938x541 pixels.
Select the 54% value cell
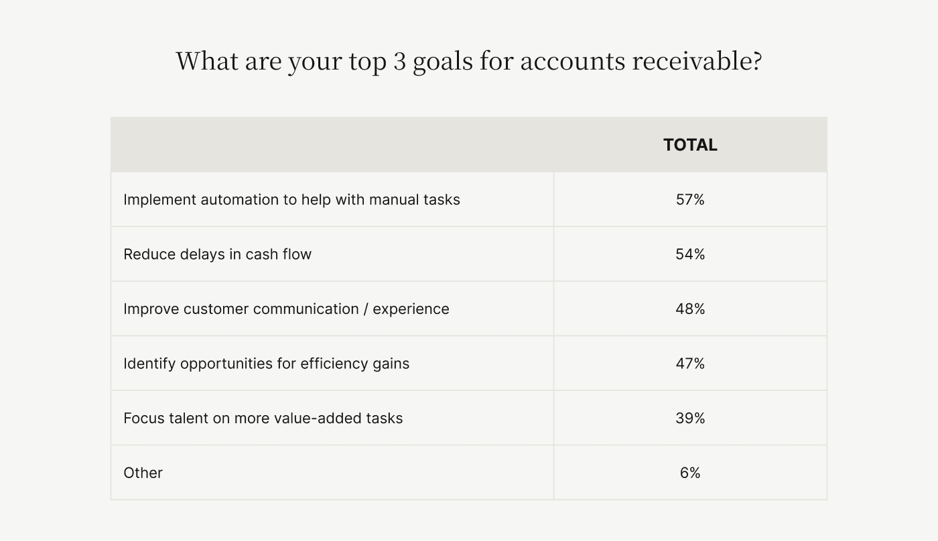click(x=690, y=254)
